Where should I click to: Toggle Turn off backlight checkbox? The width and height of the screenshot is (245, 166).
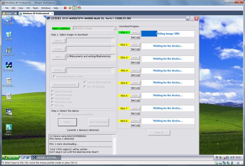click(x=85, y=87)
